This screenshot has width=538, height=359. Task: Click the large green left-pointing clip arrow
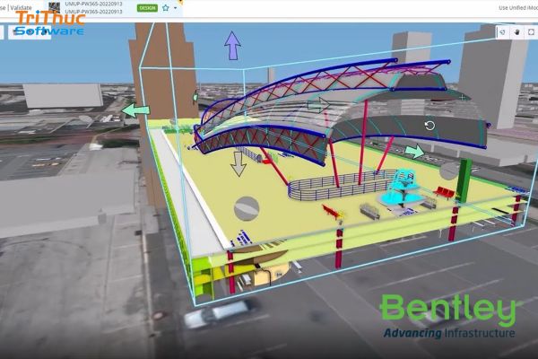click(135, 110)
